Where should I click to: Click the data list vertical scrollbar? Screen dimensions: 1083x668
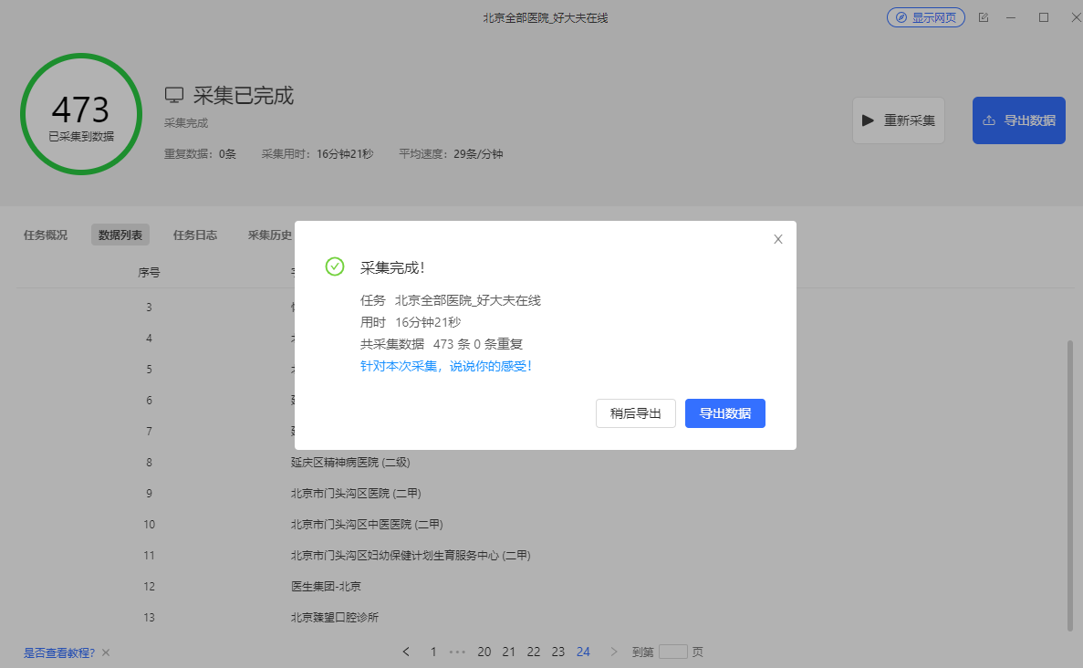1070,484
